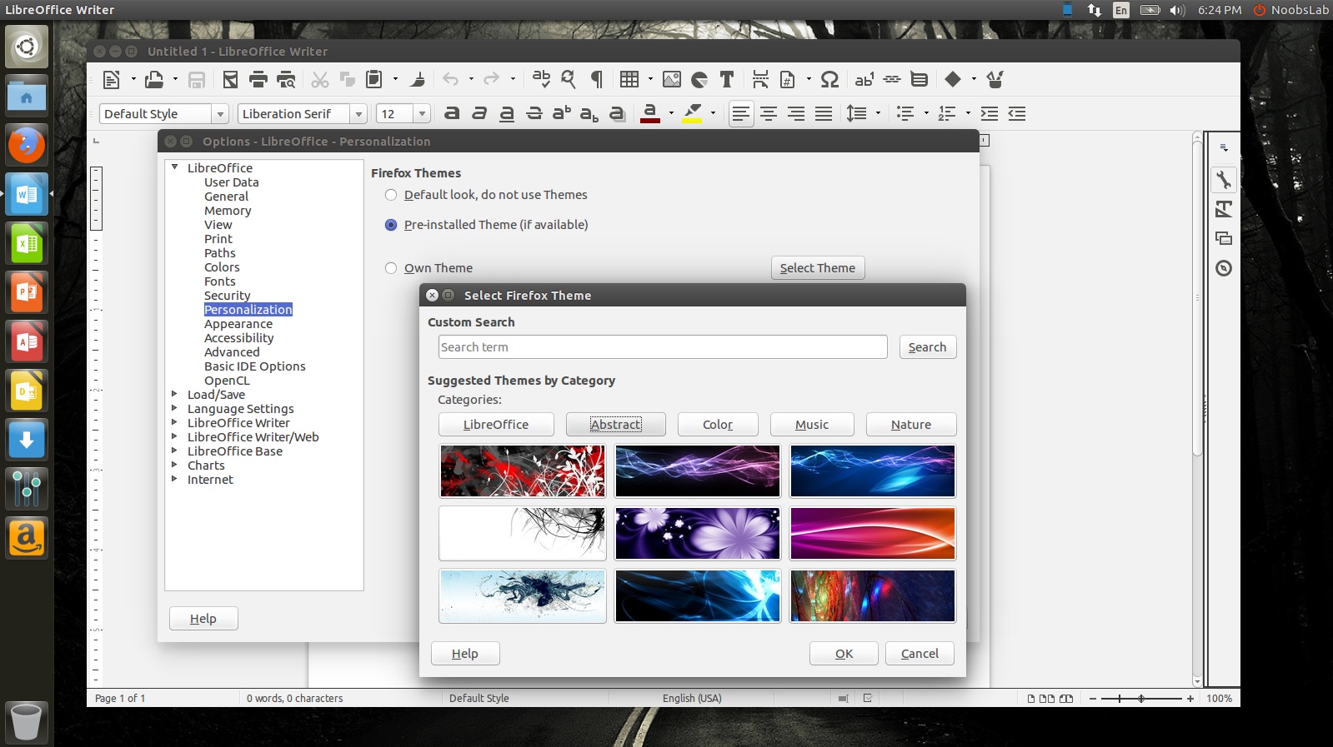
Task: Open the Liberation Serif font name dropdown
Action: point(359,114)
